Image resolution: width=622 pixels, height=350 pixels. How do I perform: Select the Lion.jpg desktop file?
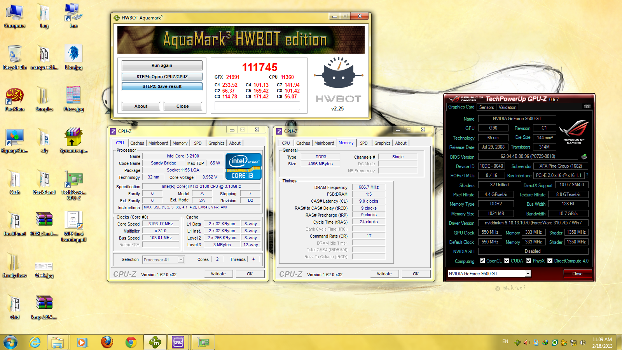click(x=73, y=58)
